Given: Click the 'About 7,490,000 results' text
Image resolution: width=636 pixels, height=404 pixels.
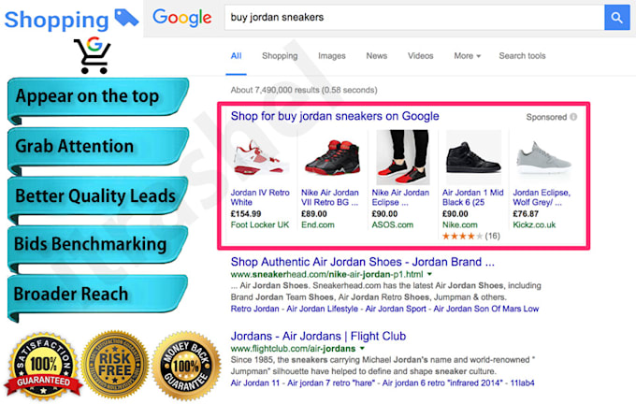Looking at the screenshot, I should pyautogui.click(x=304, y=90).
